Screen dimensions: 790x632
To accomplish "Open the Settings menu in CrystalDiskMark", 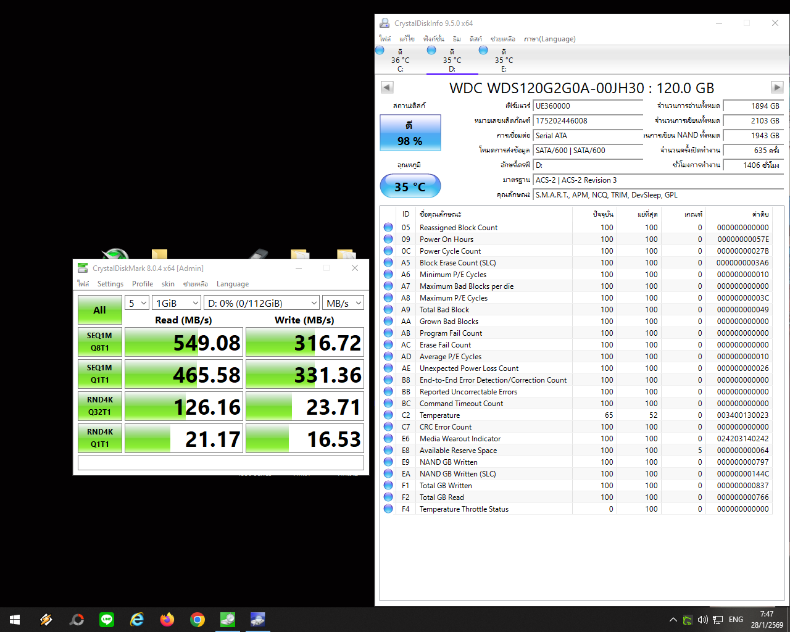I will (110, 284).
